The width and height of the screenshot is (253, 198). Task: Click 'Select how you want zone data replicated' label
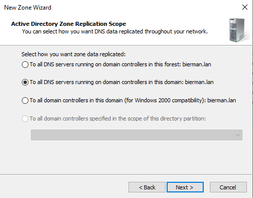click(74, 54)
